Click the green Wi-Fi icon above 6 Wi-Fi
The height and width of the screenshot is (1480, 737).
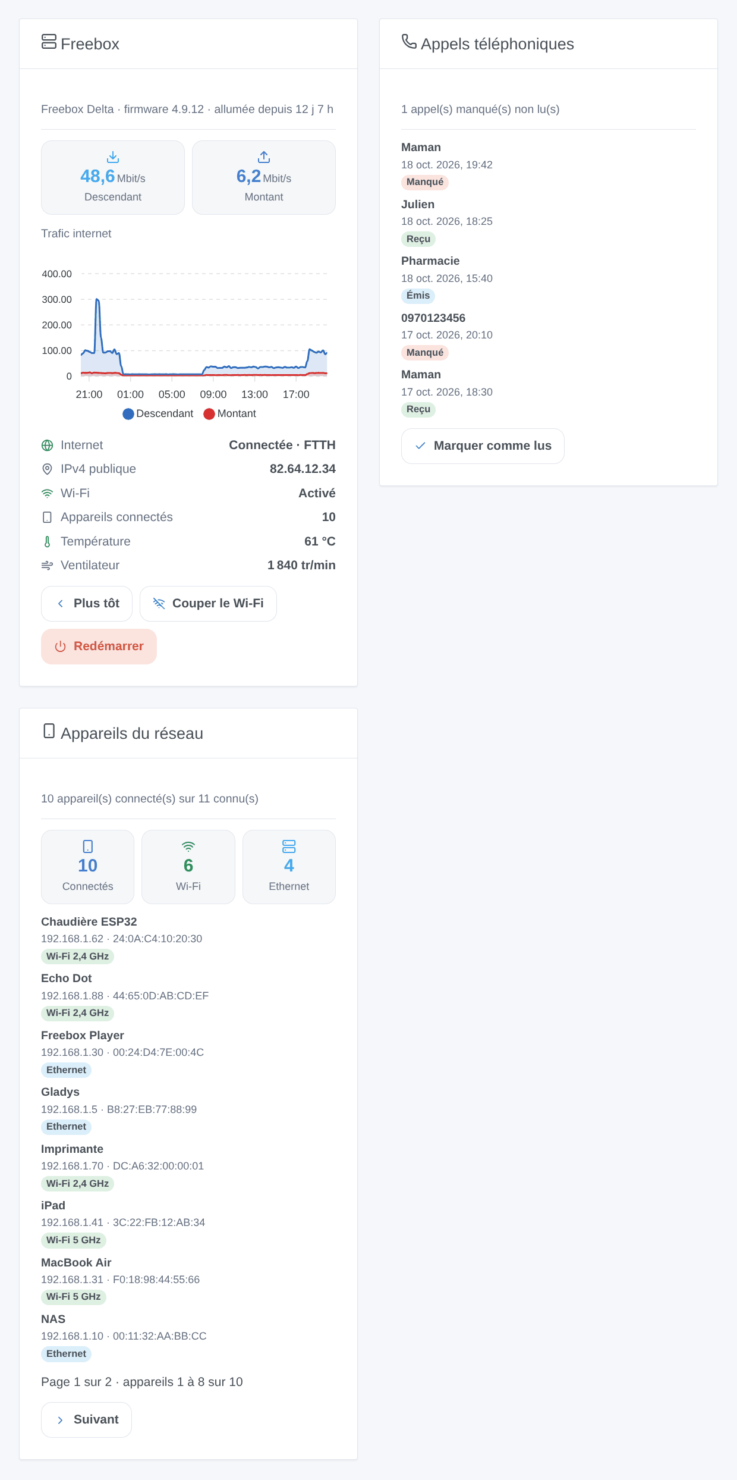[188, 846]
